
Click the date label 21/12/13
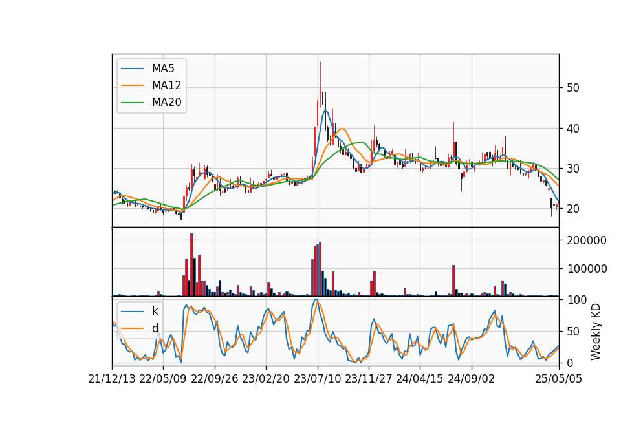[x=112, y=379]
